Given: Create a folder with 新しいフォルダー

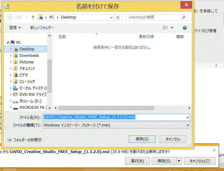Looking at the screenshot, I should pos(42,28).
